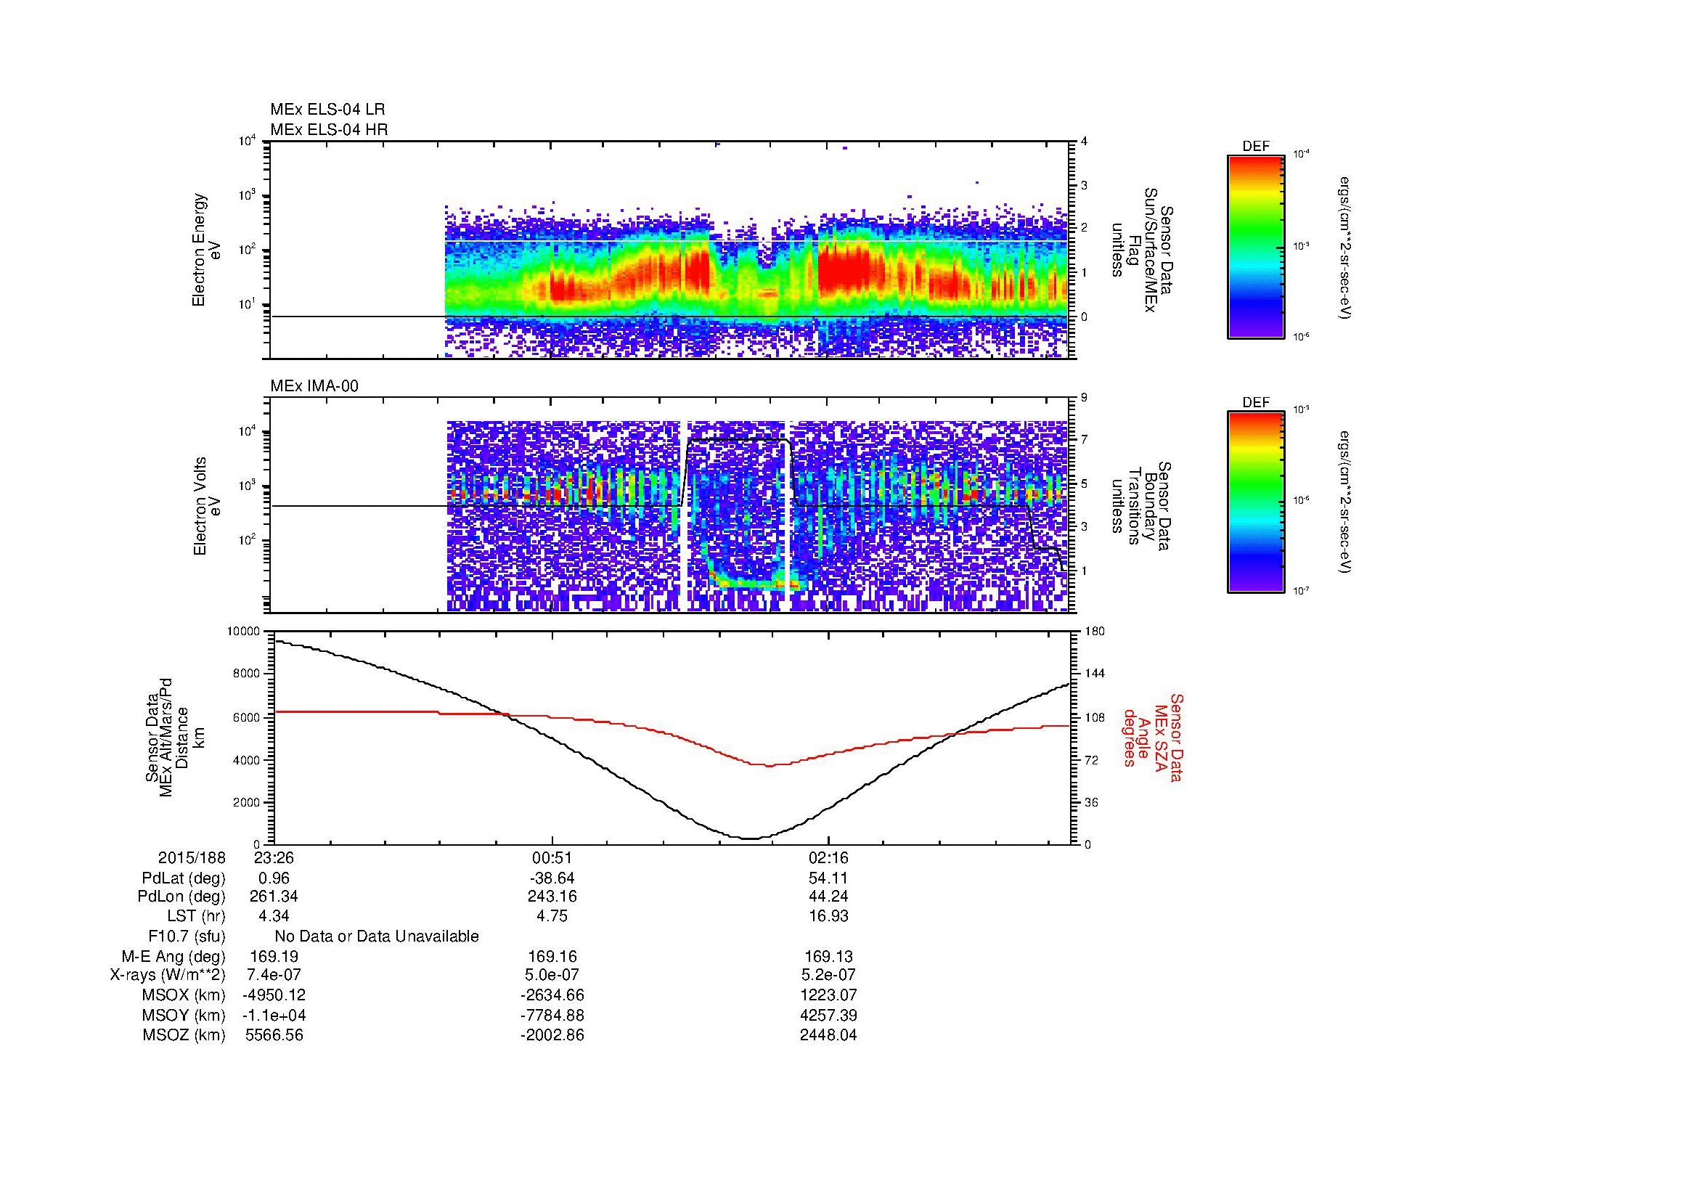This screenshot has width=1698, height=1200.
Task: Select the 'MEx ELS-04 HR' plot title
Action: pyautogui.click(x=329, y=129)
